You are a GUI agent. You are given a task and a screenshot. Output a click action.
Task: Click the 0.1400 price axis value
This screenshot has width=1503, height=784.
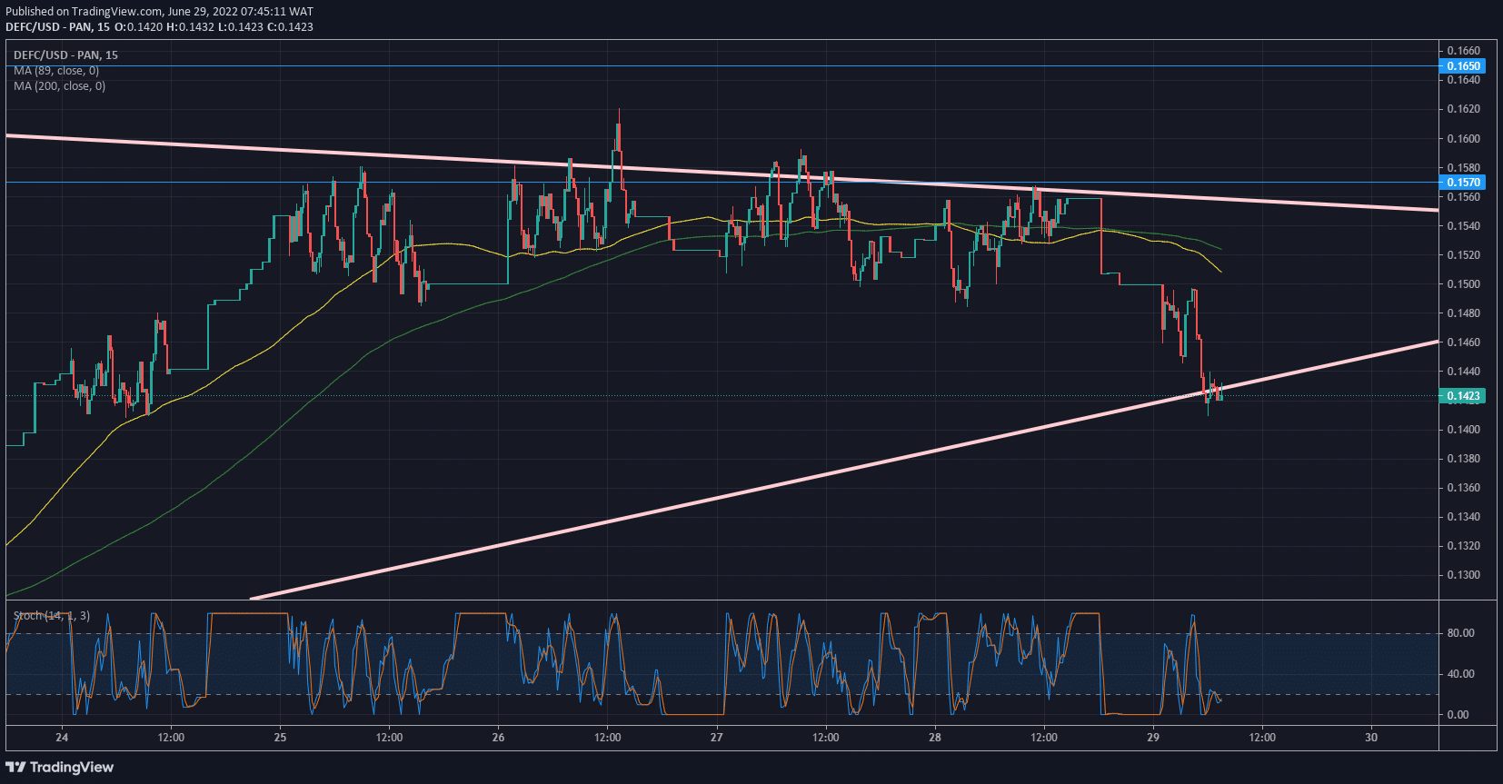pos(1463,430)
